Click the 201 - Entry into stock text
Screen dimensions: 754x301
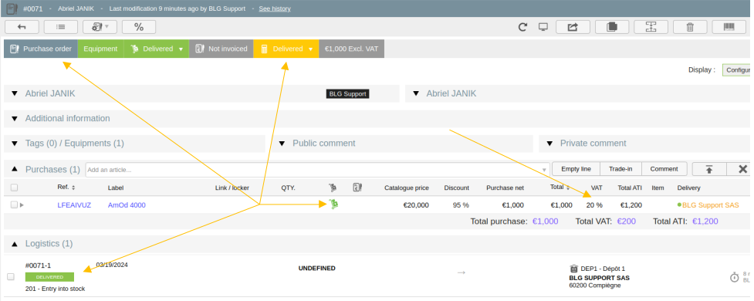pos(56,289)
